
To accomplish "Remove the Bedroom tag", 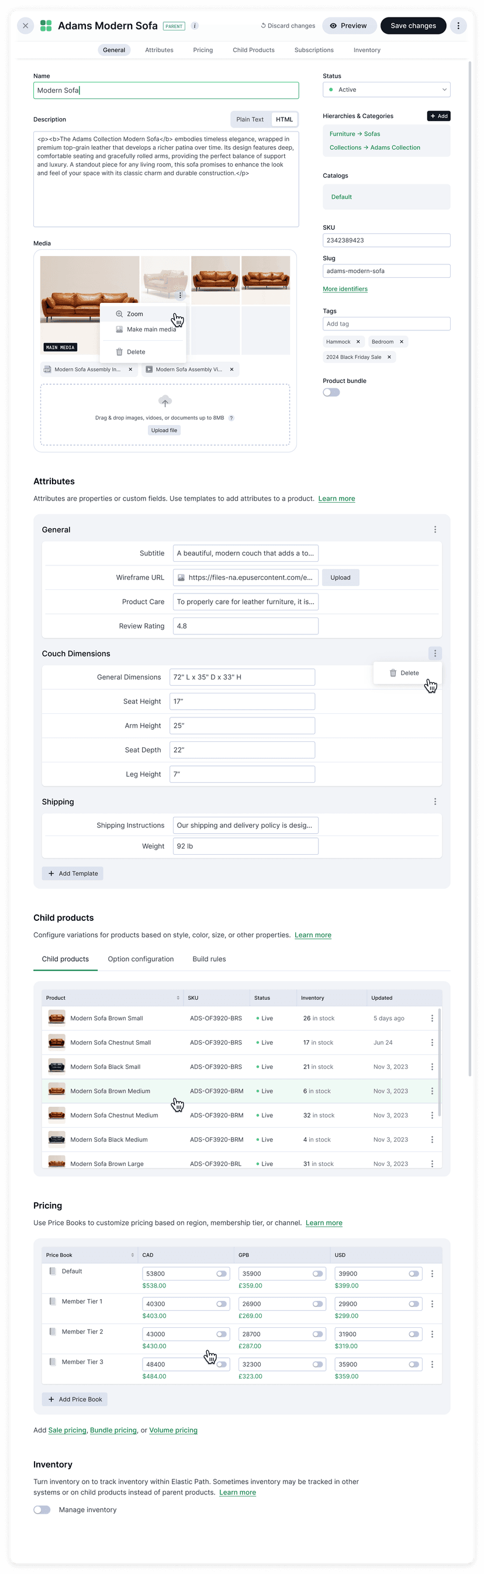I will [402, 342].
